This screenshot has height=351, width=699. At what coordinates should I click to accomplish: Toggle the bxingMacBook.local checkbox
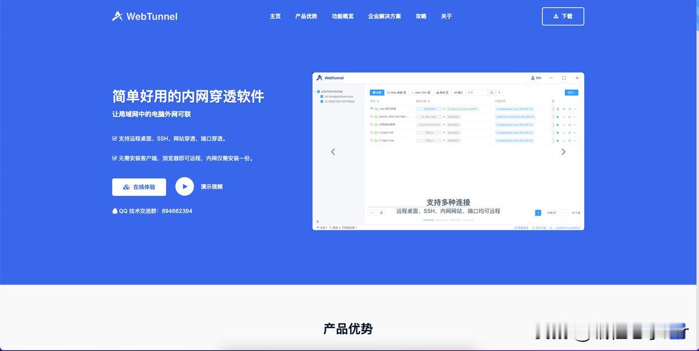point(322,97)
